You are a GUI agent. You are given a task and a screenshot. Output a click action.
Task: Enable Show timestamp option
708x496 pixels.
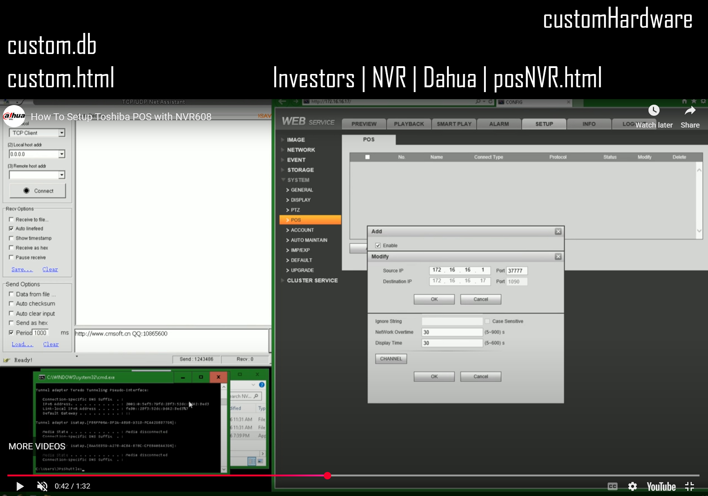11,238
